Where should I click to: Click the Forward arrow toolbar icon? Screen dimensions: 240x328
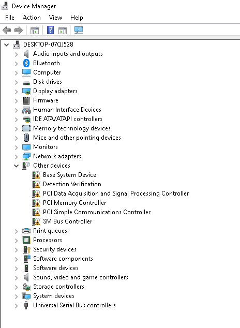(19, 30)
